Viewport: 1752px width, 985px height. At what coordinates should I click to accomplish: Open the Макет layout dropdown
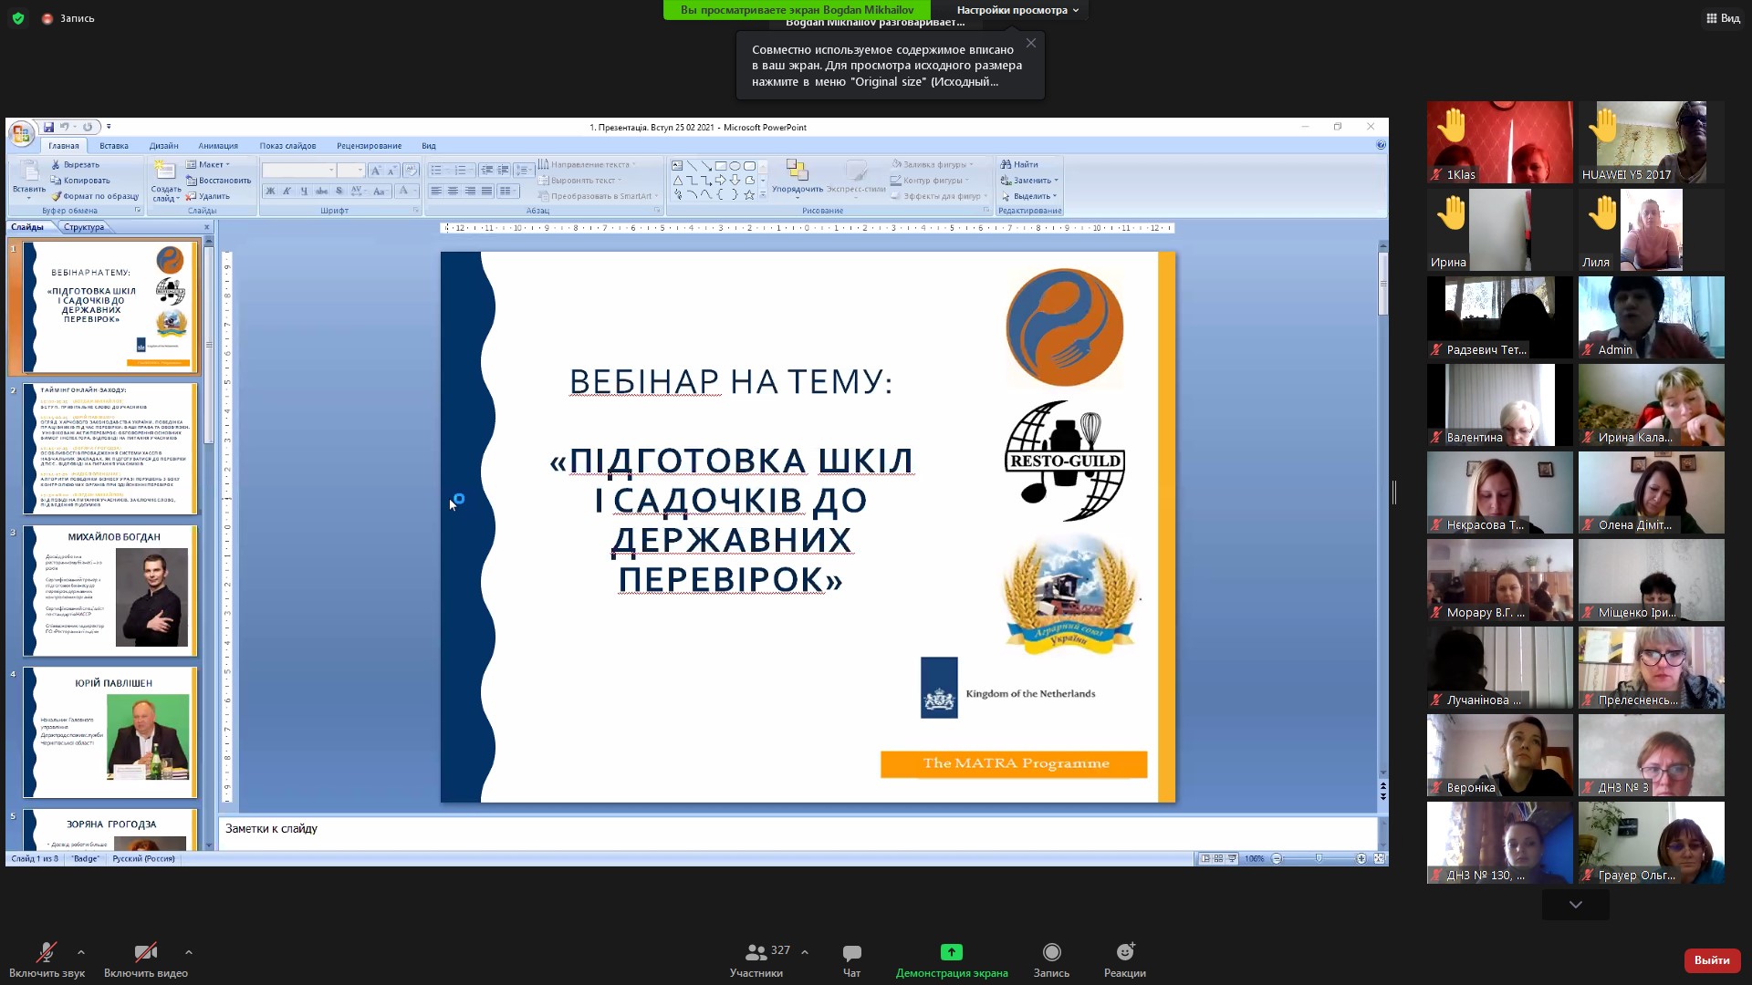pyautogui.click(x=208, y=165)
